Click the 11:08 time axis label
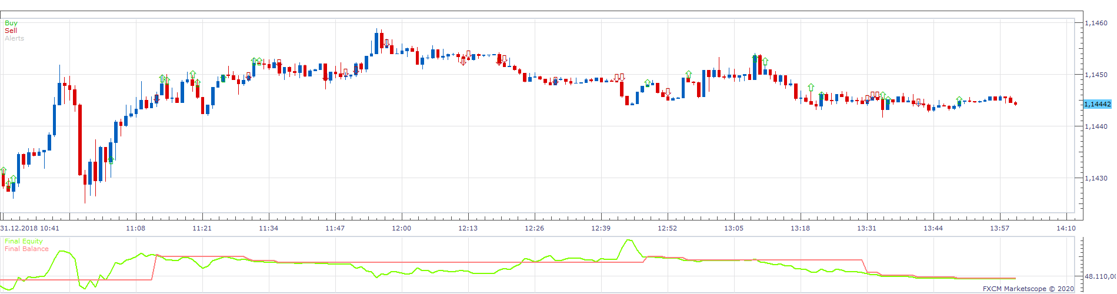1117x294 pixels. [136, 228]
